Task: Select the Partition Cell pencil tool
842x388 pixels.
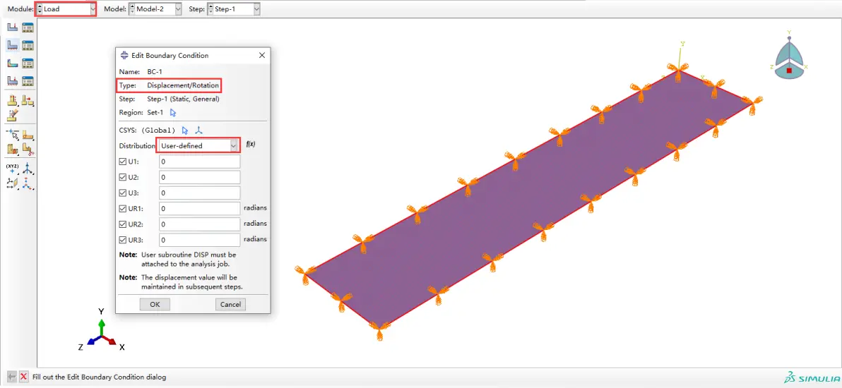Action: (x=12, y=114)
